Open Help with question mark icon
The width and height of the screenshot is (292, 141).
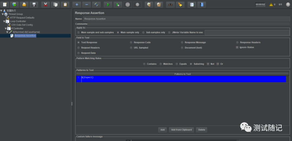(202, 5)
